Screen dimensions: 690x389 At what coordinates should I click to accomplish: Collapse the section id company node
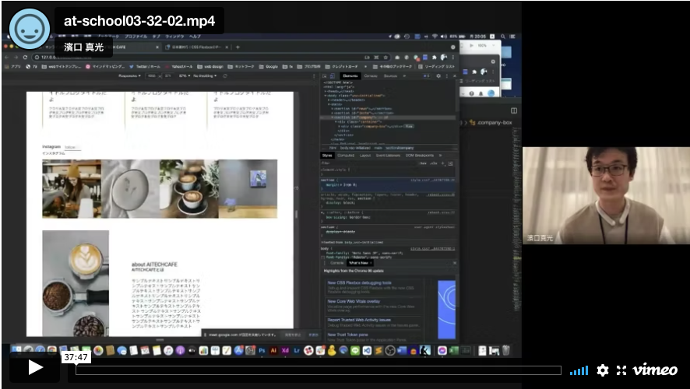coord(333,117)
